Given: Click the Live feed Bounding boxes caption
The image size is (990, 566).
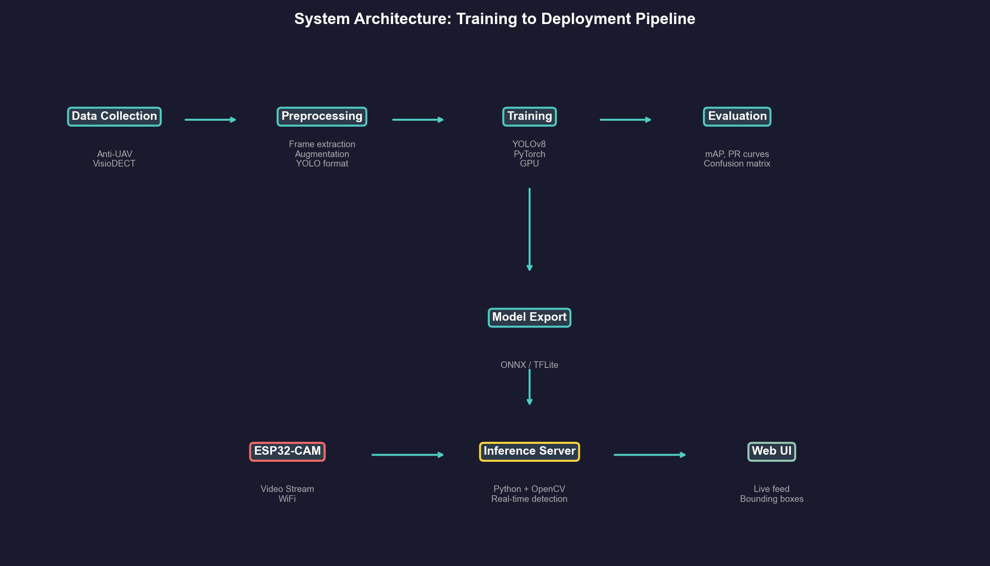Looking at the screenshot, I should tap(771, 493).
